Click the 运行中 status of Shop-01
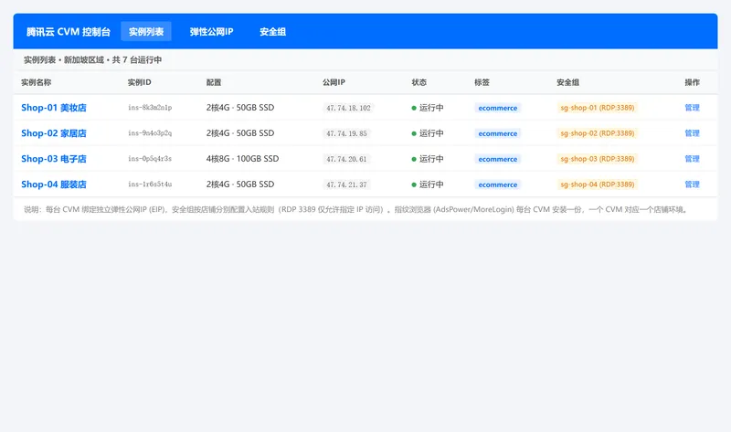Image resolution: width=731 pixels, height=432 pixels. [428, 108]
